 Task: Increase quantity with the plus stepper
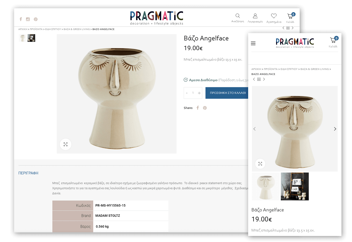199,93
